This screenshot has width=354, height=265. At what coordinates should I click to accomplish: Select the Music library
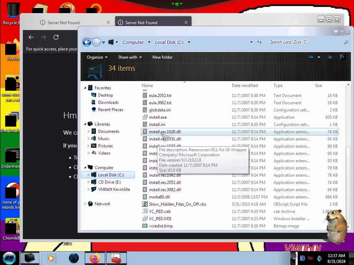tap(103, 139)
